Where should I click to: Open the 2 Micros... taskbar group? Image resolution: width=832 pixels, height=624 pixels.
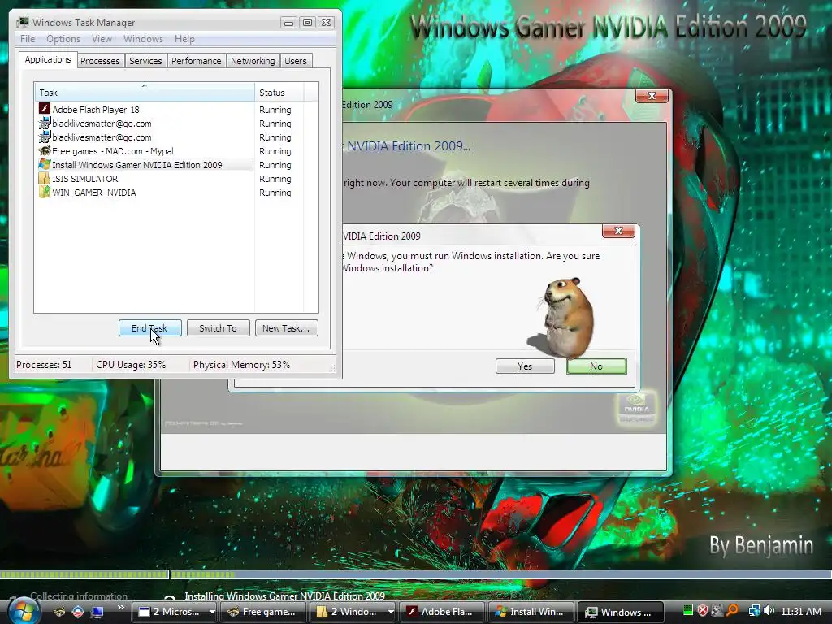click(170, 612)
